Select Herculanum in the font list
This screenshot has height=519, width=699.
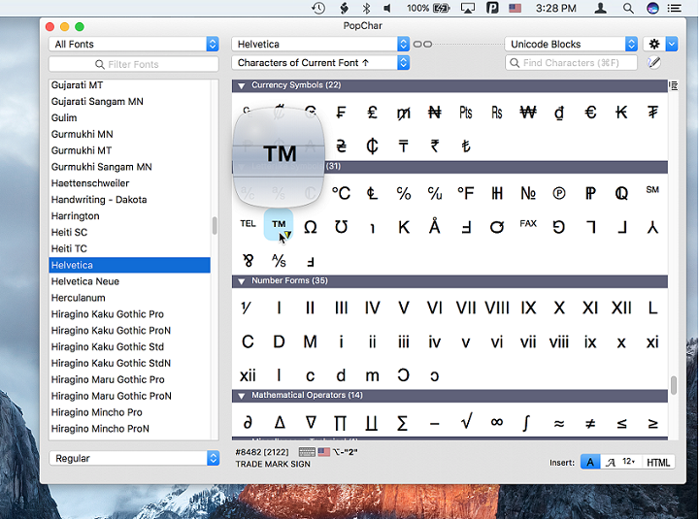tap(129, 298)
